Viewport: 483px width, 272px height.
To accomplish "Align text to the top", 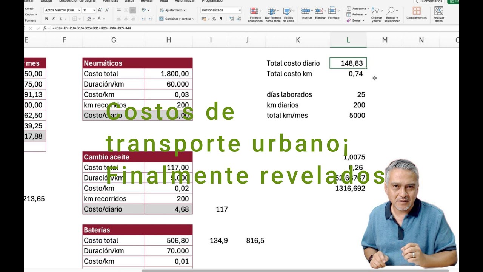I will tap(119, 10).
